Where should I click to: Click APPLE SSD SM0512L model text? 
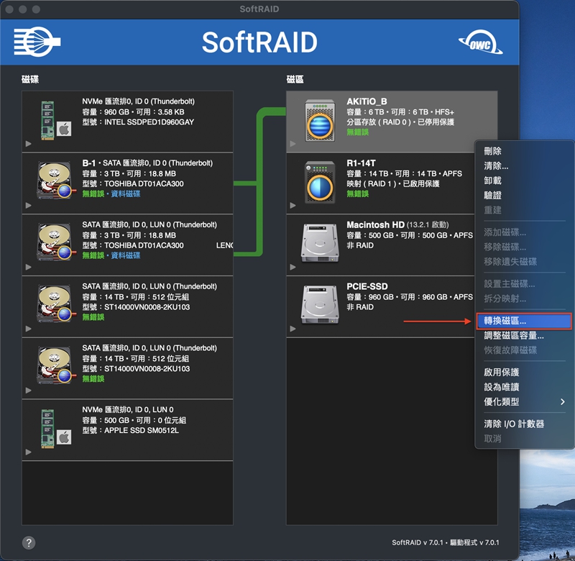tap(142, 430)
